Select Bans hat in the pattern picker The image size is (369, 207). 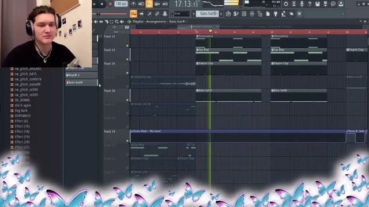click(x=81, y=82)
